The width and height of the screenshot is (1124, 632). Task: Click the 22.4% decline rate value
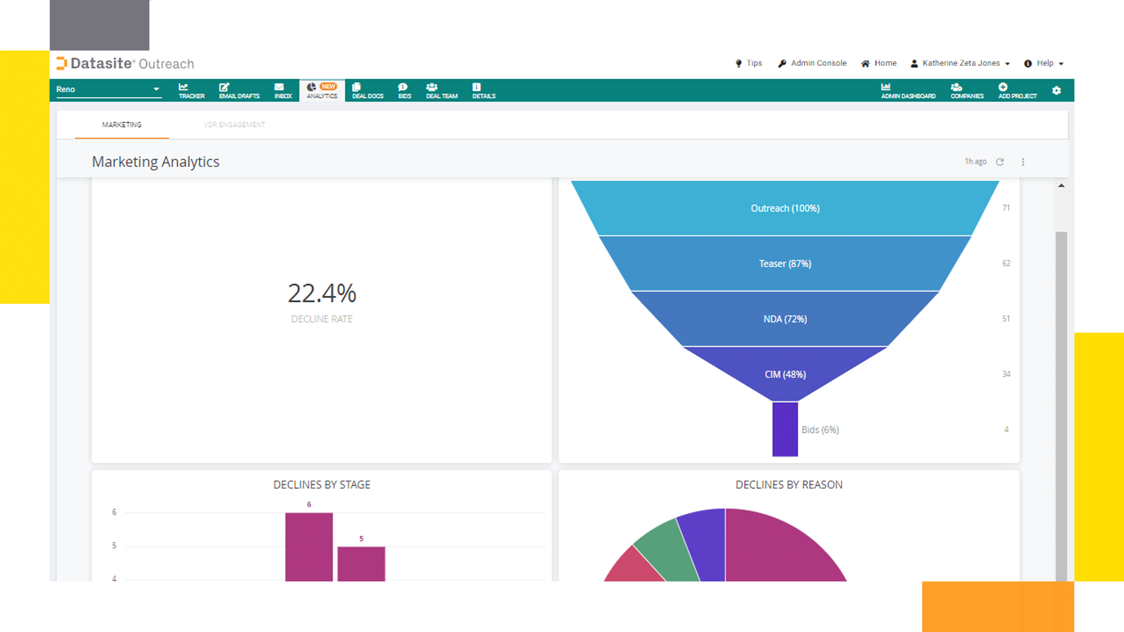pos(322,293)
